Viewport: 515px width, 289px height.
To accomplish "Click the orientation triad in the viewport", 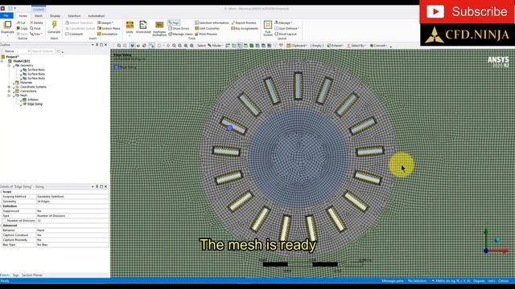I will (496, 242).
